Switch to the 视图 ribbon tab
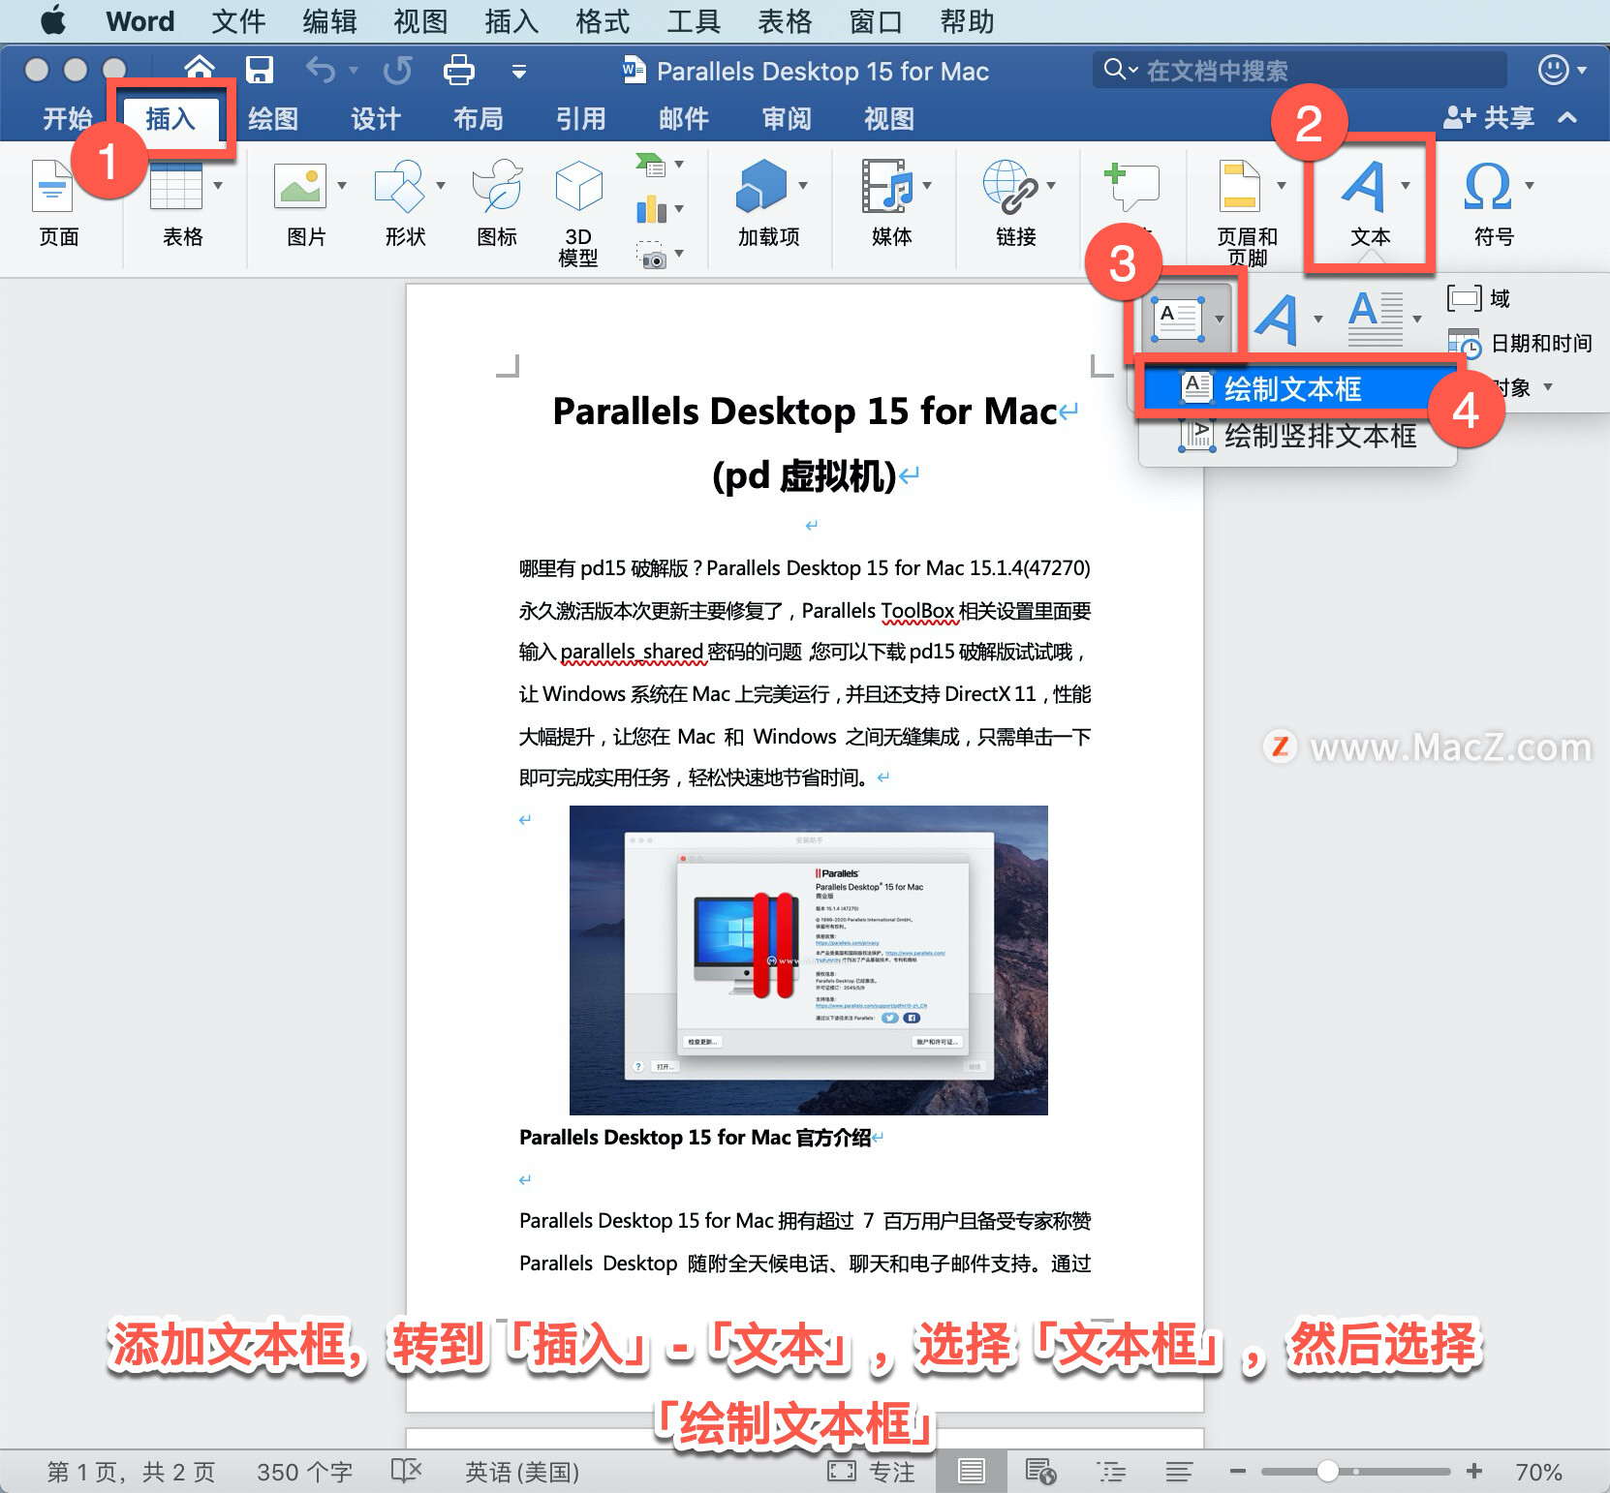This screenshot has width=1610, height=1493. [889, 118]
